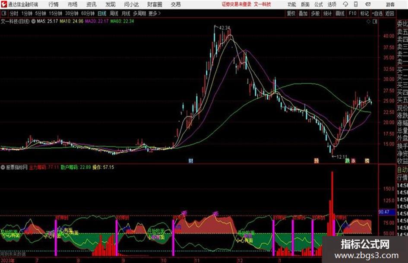Open dropdown beside 文一科技(日线) title

33,21
